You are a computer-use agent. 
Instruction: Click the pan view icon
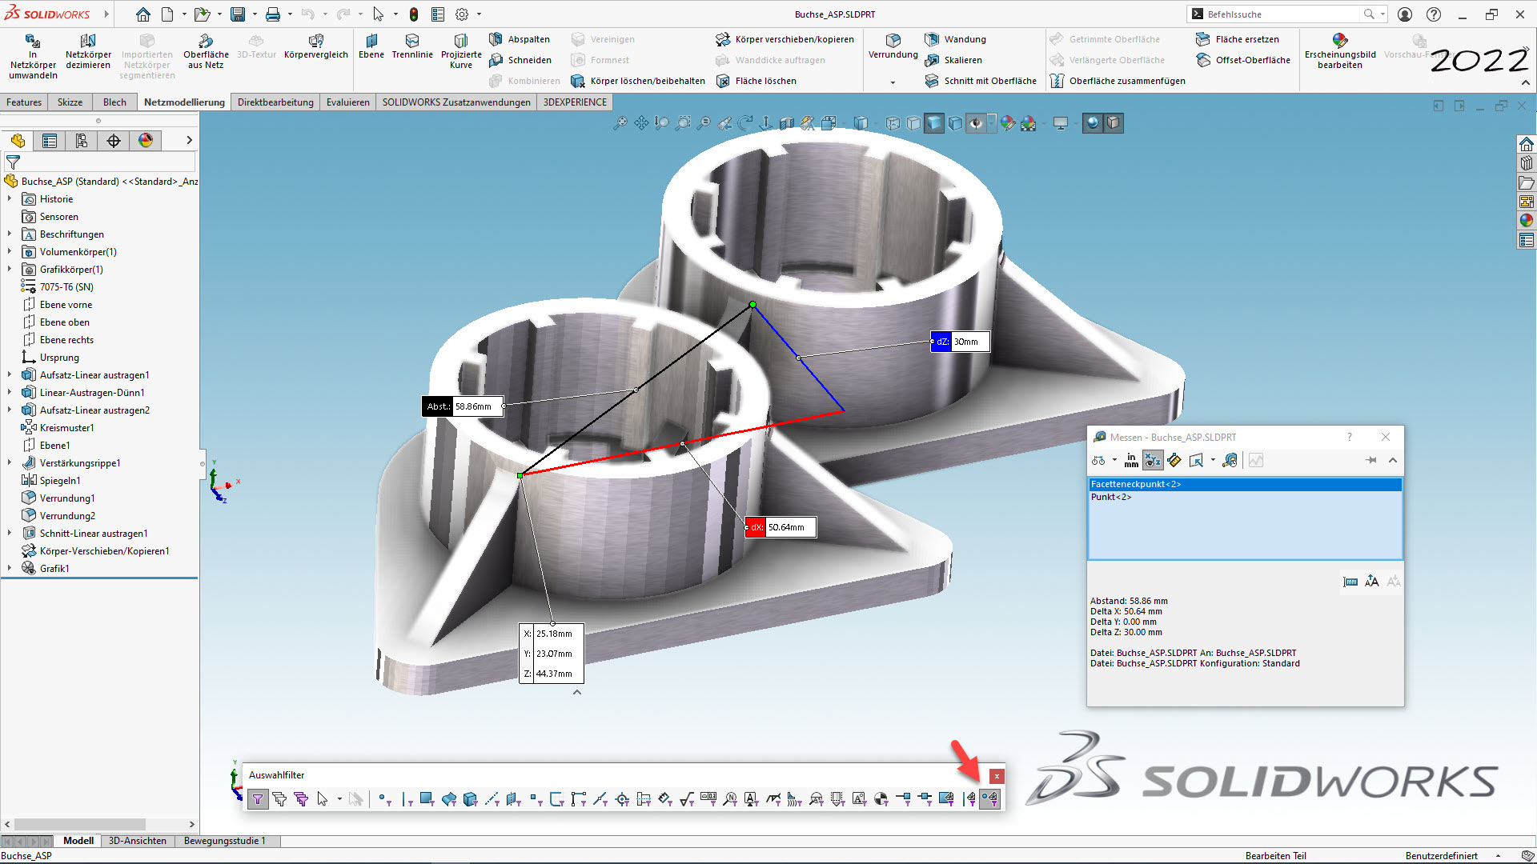641,122
